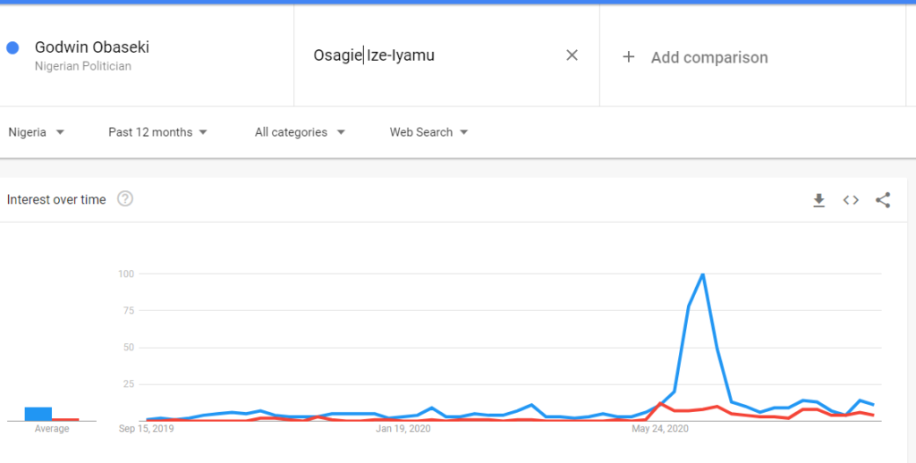The height and width of the screenshot is (463, 916).
Task: Select the May 24, 2020 axis label
Action: (x=660, y=428)
